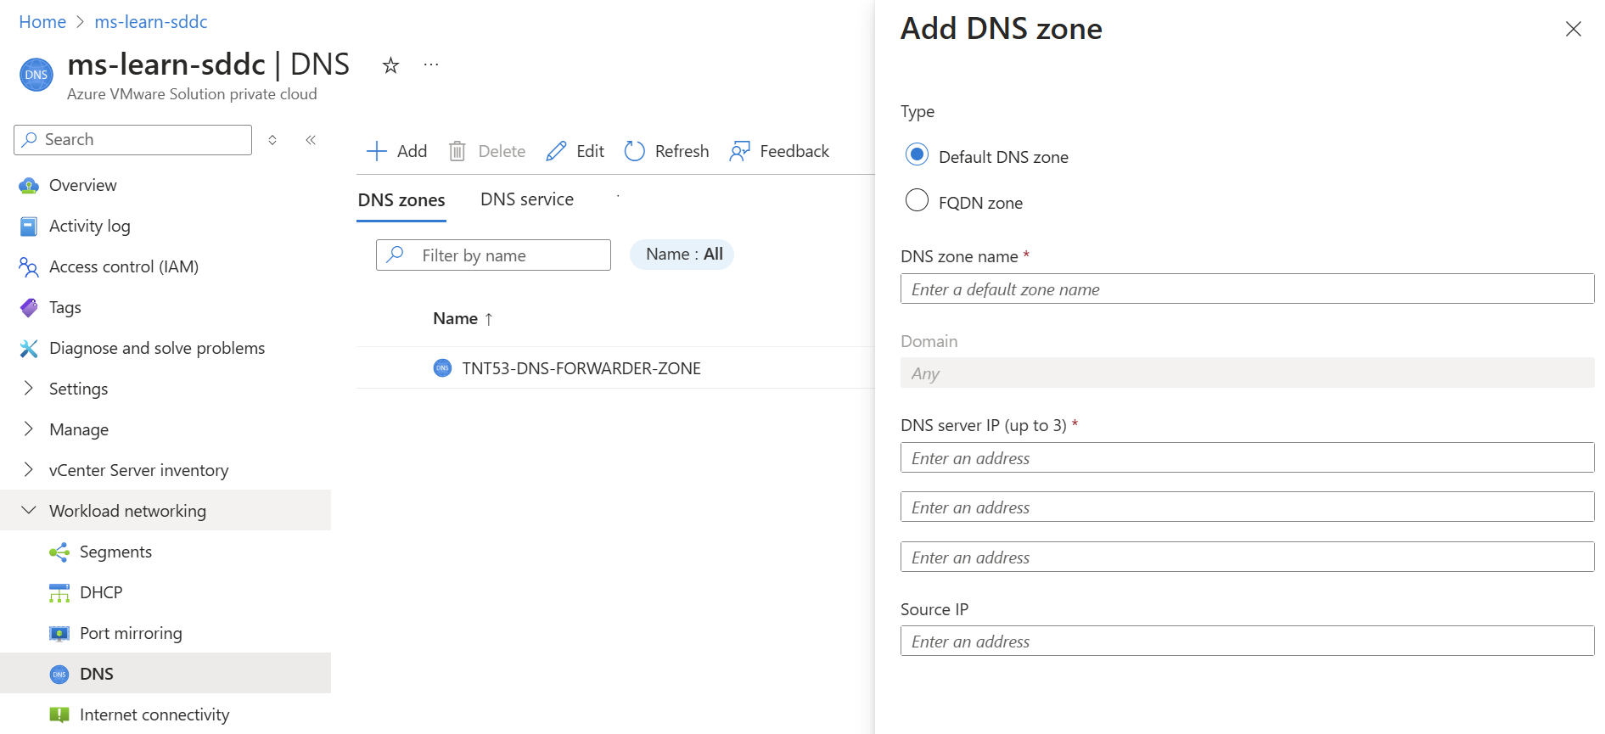1605x734 pixels.
Task: Click the Segments icon
Action: point(59,552)
